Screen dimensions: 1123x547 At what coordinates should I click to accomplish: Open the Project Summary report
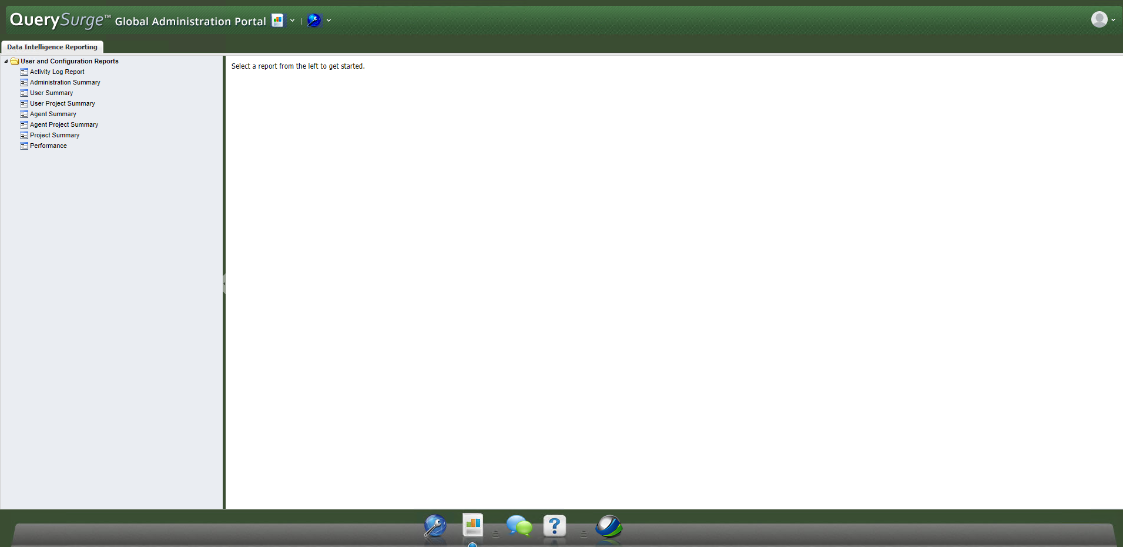point(55,135)
